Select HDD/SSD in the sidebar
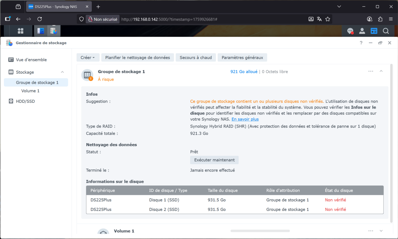 (25, 101)
